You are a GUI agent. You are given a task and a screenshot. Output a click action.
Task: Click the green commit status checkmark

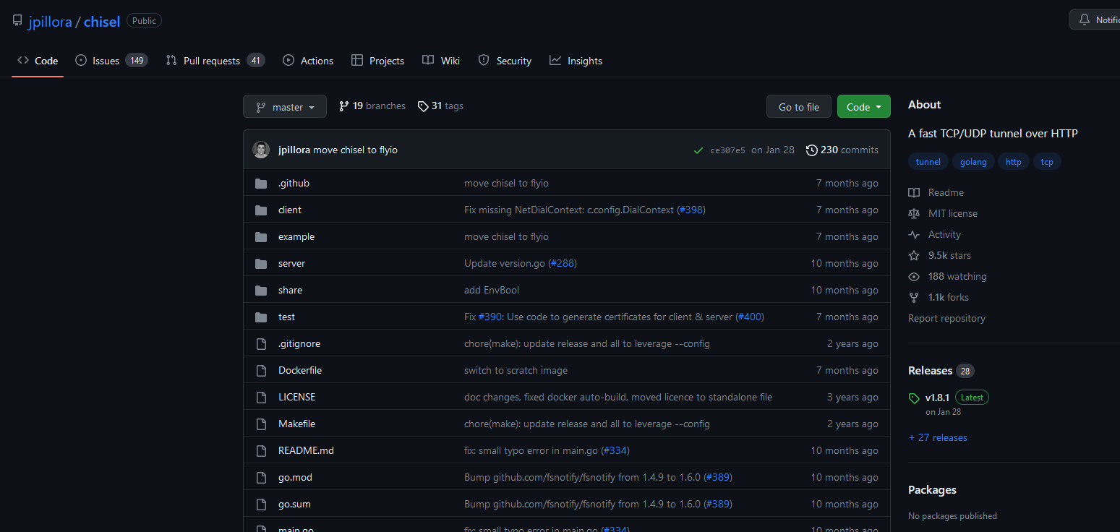(x=698, y=150)
